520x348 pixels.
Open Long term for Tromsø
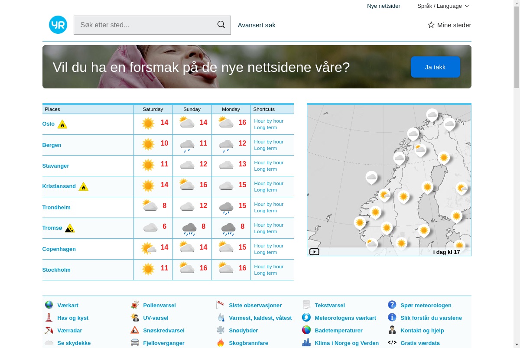(266, 231)
